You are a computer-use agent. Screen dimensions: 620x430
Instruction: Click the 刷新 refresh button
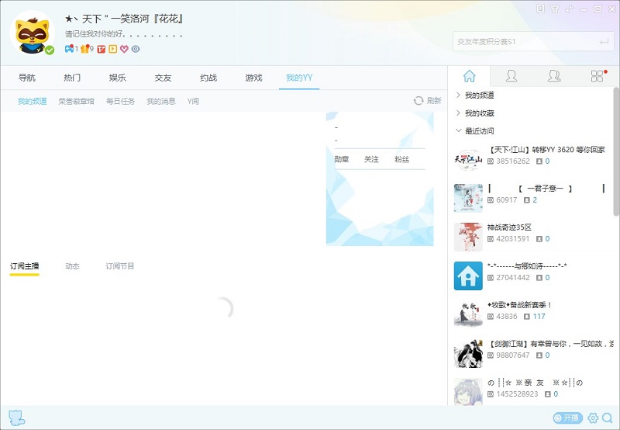427,101
